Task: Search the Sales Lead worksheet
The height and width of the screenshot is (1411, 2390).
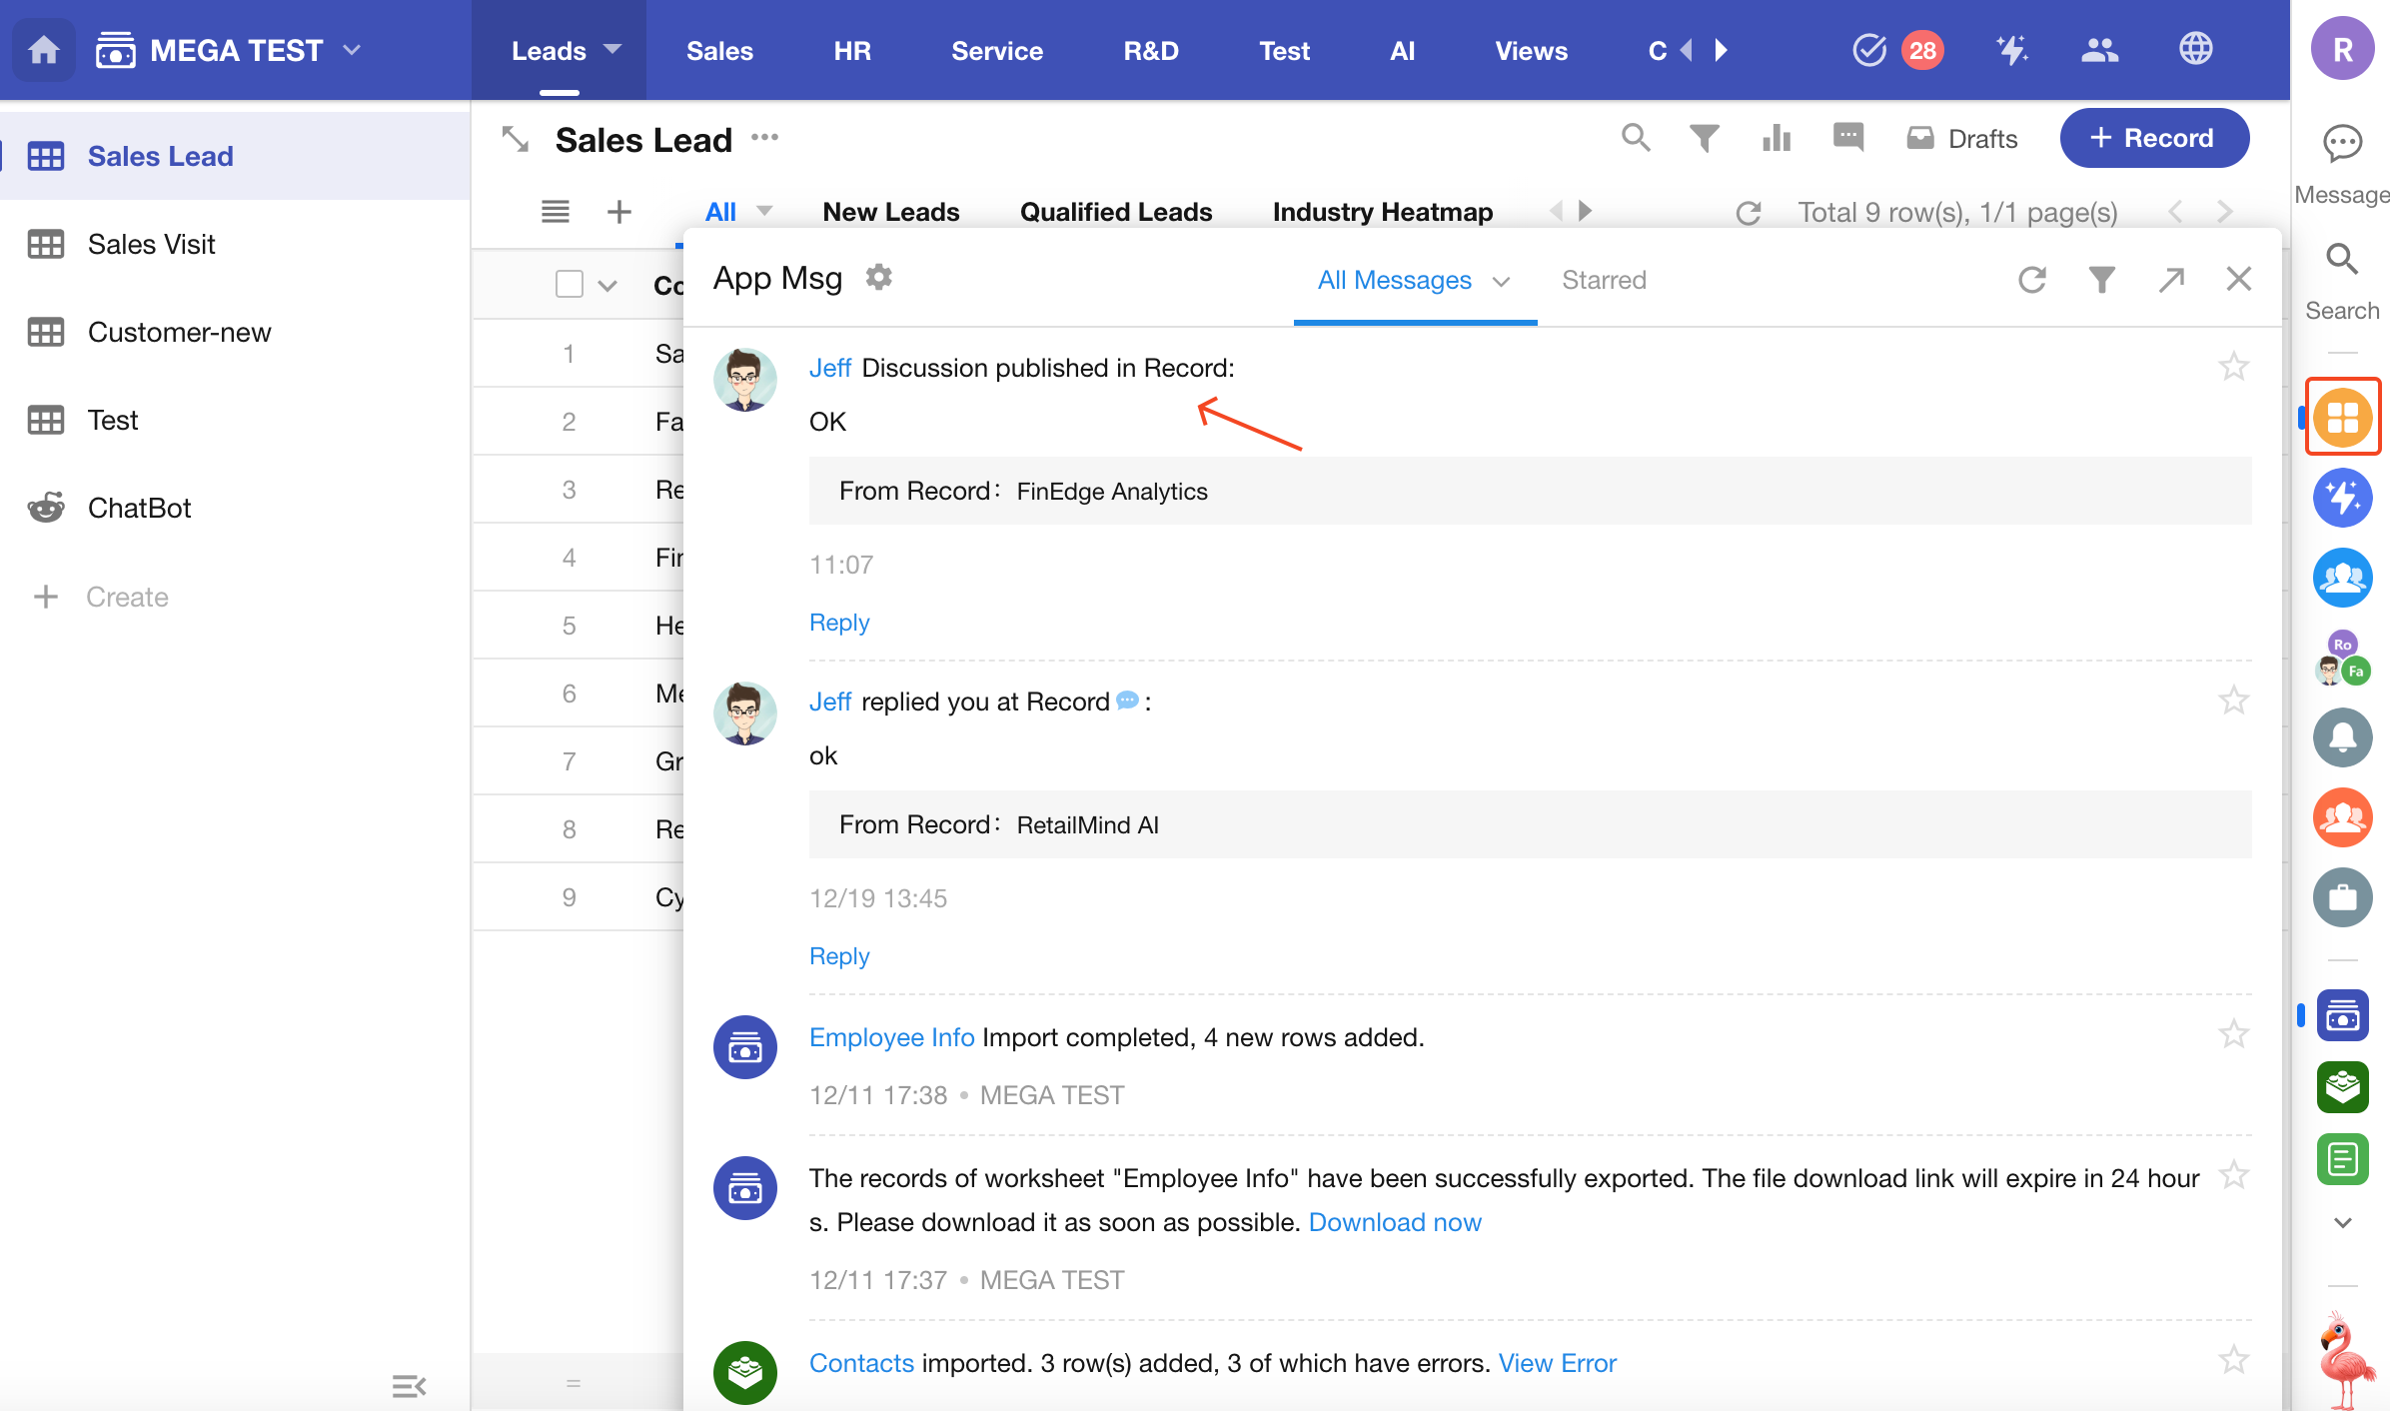Action: 1636,138
